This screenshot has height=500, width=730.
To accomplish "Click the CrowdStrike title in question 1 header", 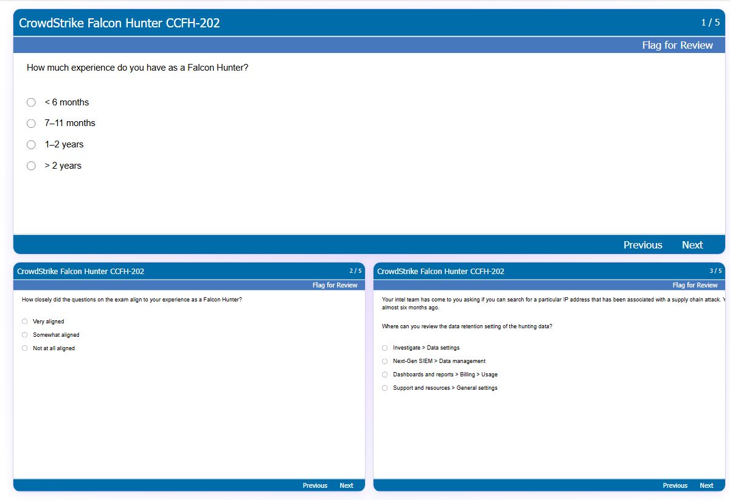I will coord(119,23).
